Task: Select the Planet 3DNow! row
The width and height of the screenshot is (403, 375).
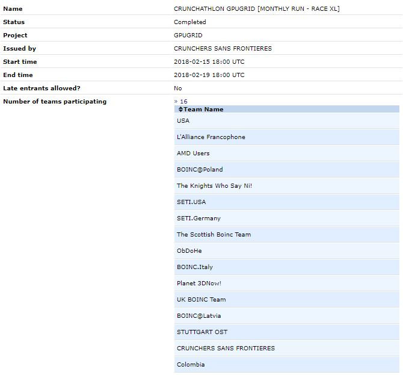Action: point(287,283)
